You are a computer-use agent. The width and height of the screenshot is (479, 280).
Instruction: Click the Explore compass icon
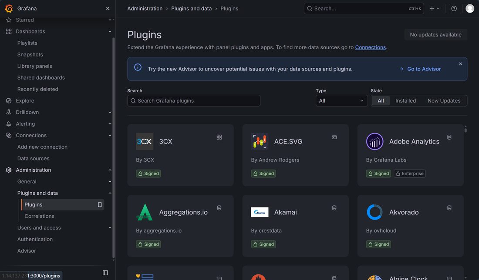coord(9,101)
